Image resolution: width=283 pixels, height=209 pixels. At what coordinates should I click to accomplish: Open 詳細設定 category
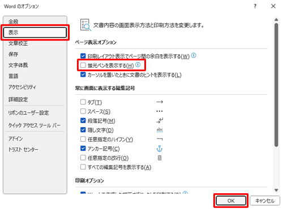[35, 99]
